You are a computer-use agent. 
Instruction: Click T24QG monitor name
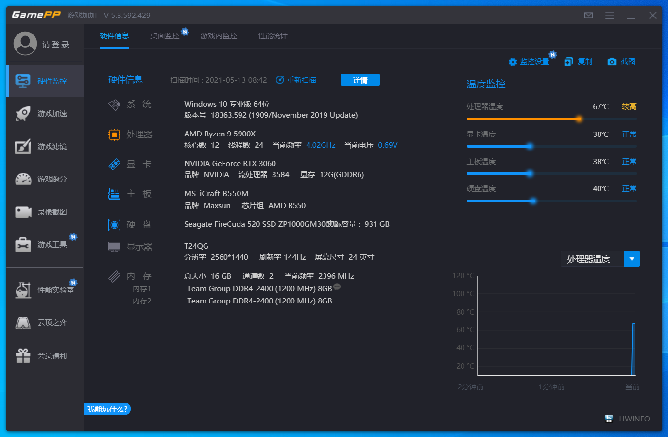click(x=196, y=246)
